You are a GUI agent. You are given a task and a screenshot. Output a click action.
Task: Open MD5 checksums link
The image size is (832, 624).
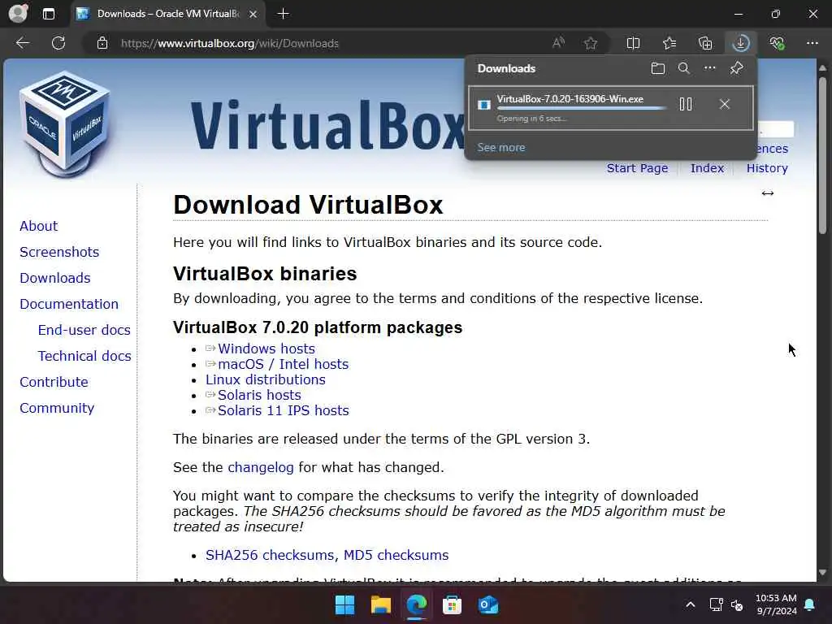pyautogui.click(x=396, y=555)
